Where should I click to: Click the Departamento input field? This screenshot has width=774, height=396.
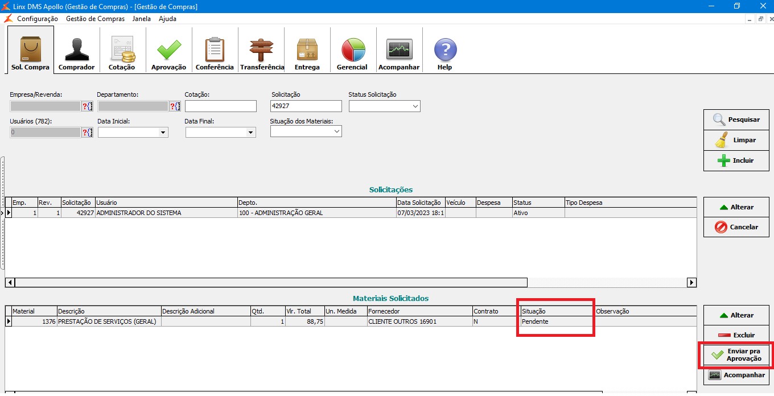click(133, 106)
